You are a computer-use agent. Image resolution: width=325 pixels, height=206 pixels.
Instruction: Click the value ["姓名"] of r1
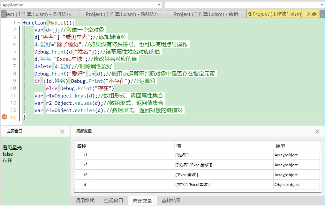point(182,155)
